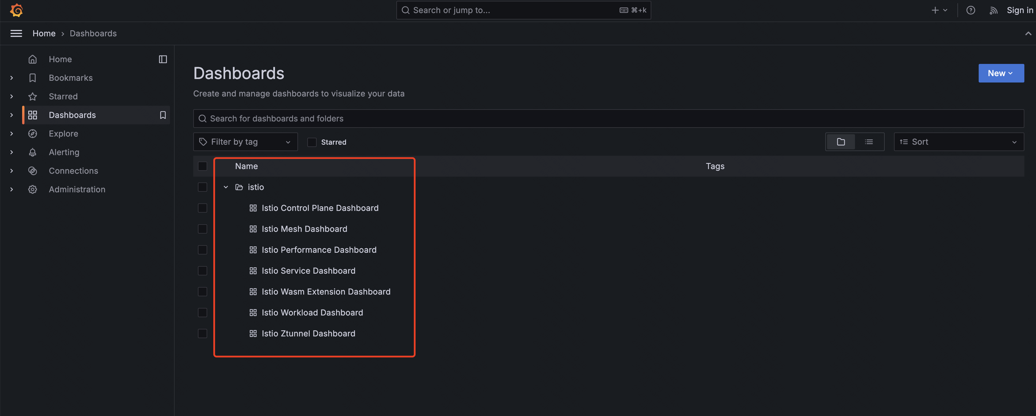The width and height of the screenshot is (1036, 416).
Task: Collapse the top bar chevron
Action: point(1028,33)
